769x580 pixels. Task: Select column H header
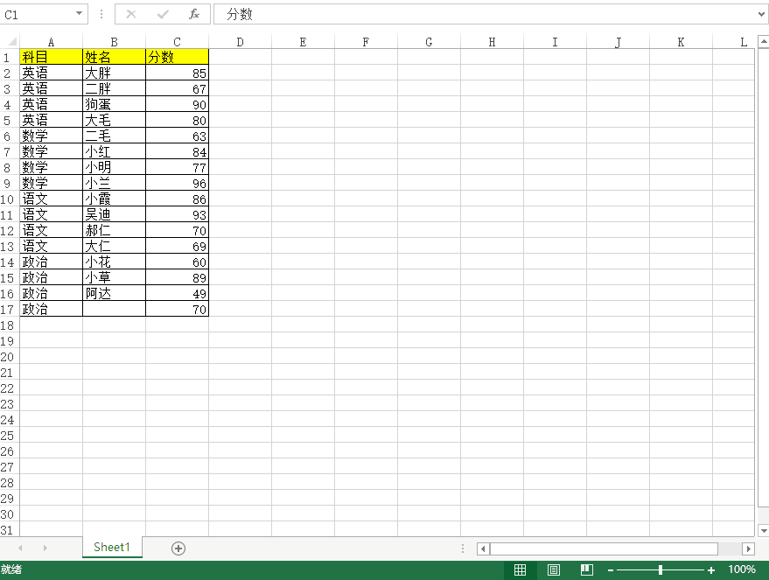pos(492,42)
